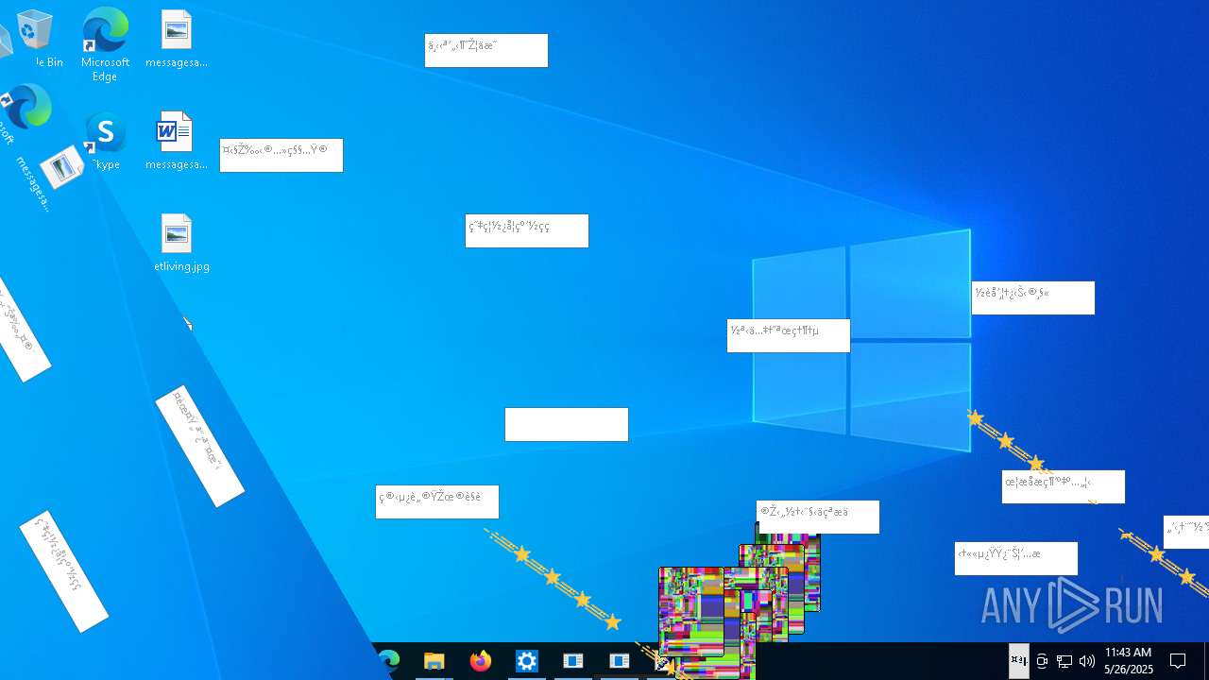Open the input language tray indicator
The image size is (1209, 680).
tap(1018, 661)
